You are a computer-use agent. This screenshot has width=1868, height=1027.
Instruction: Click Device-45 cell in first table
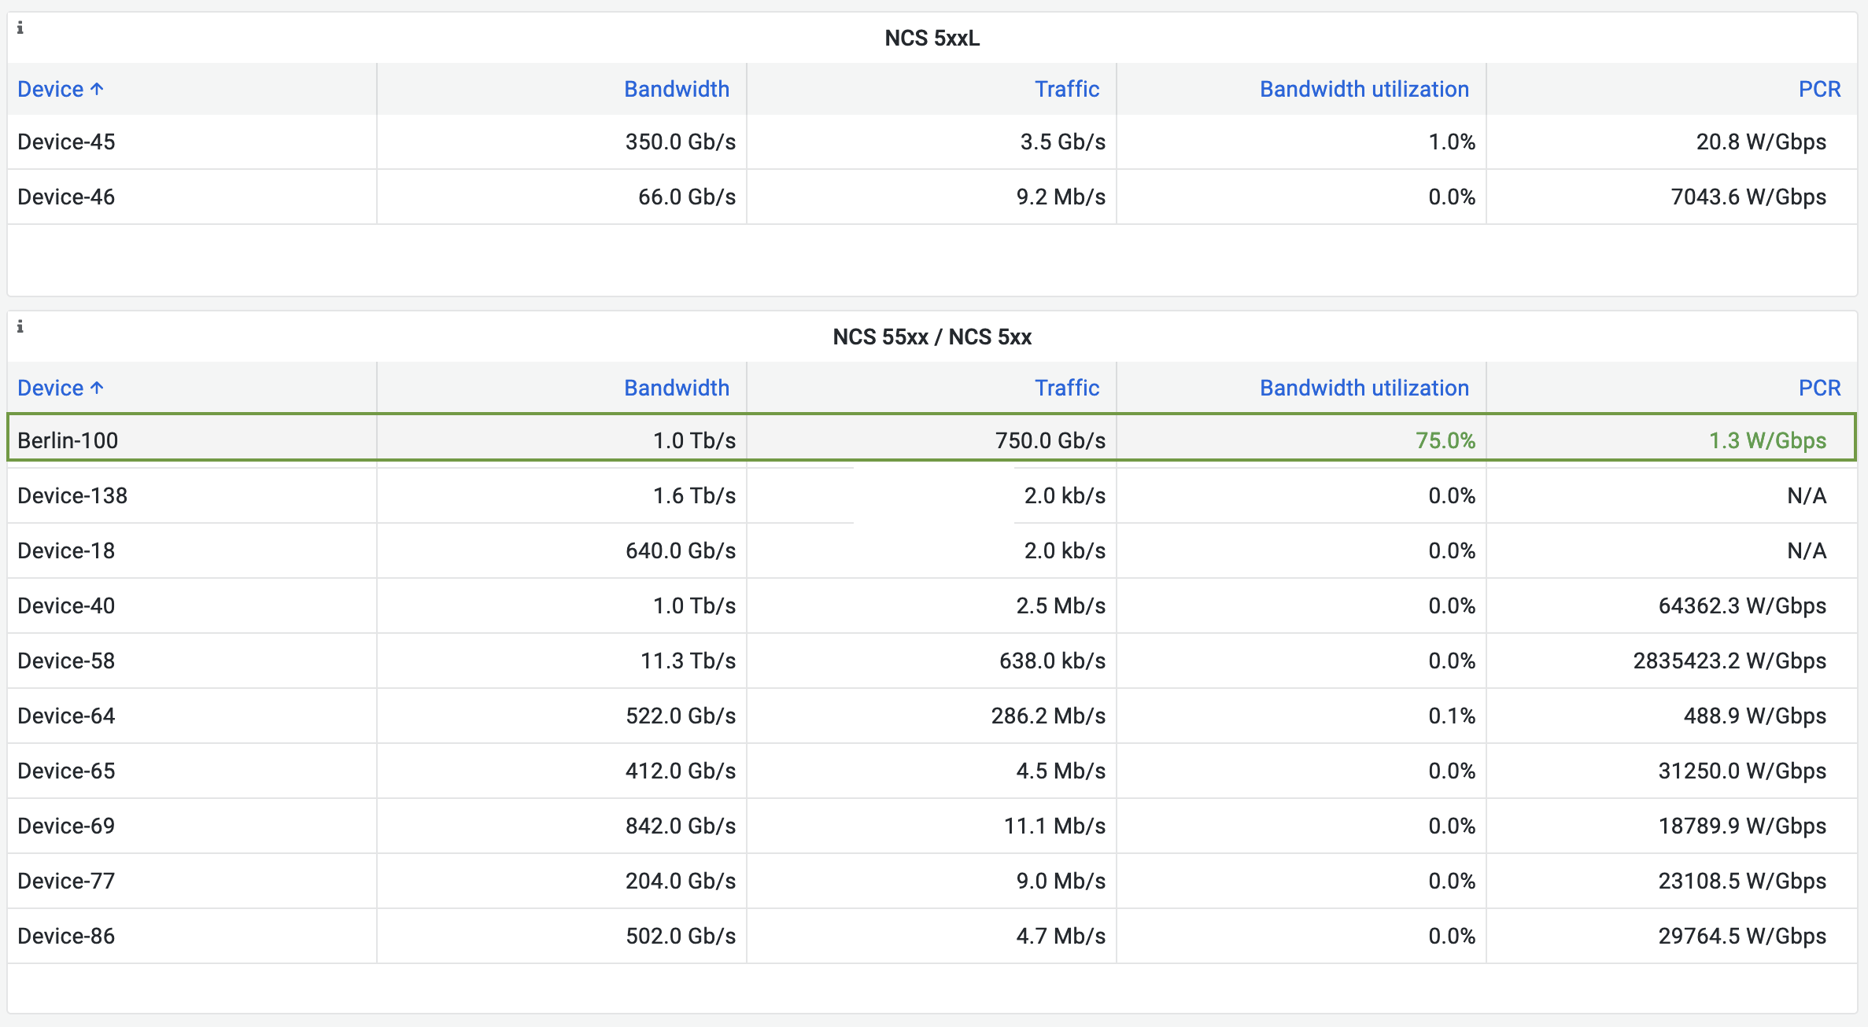[66, 142]
